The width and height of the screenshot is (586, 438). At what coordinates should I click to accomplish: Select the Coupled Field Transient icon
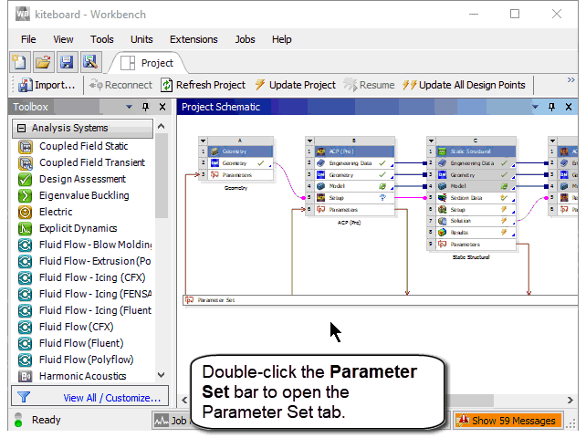(x=25, y=163)
